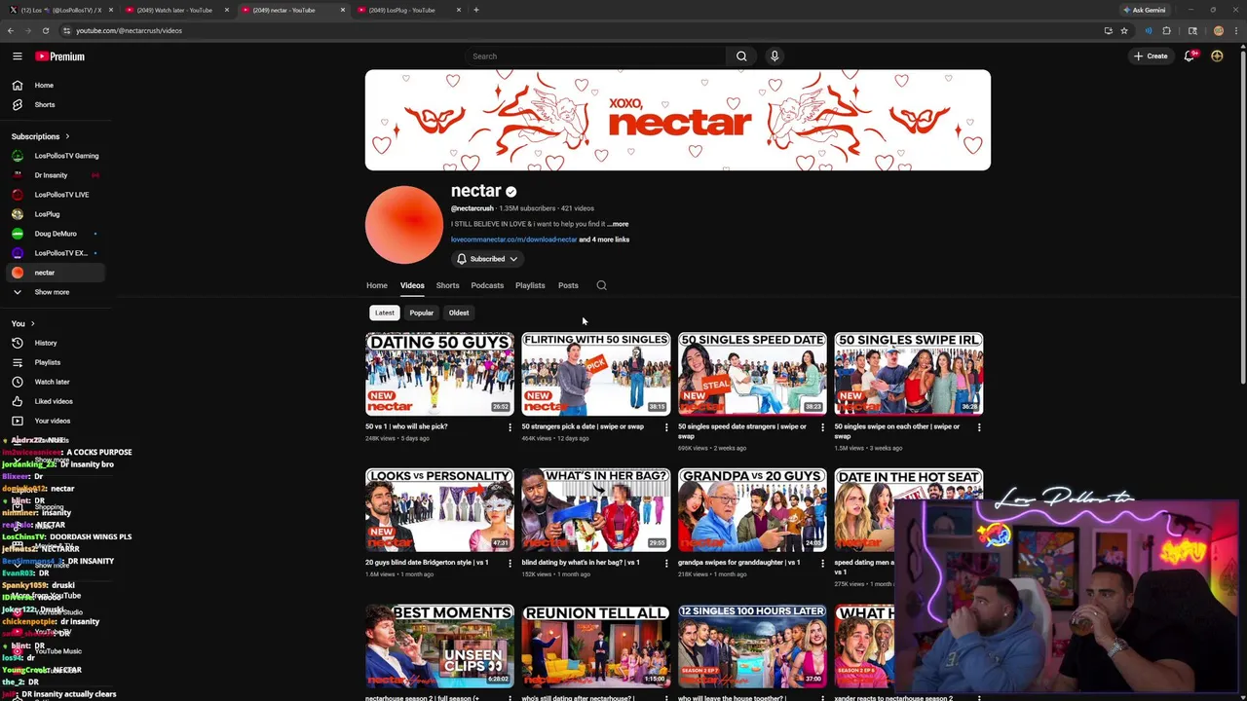The height and width of the screenshot is (701, 1247).
Task: Switch to the Playlists tab
Action: click(x=530, y=285)
